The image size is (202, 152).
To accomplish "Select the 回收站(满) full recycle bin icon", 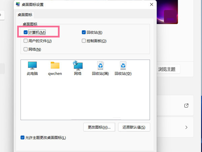I will [x=100, y=68].
